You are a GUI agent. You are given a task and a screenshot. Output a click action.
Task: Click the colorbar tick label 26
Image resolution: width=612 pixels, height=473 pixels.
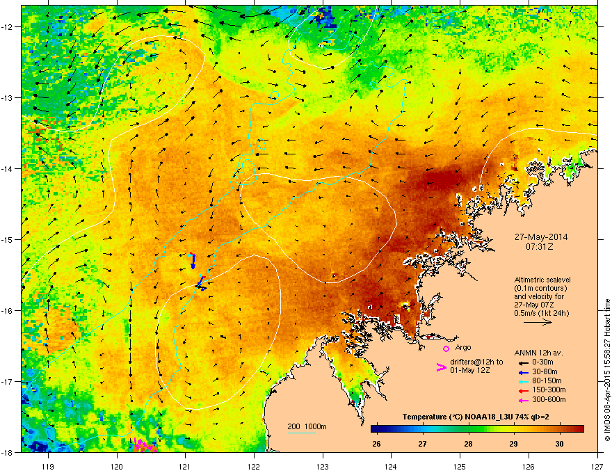coord(376,444)
